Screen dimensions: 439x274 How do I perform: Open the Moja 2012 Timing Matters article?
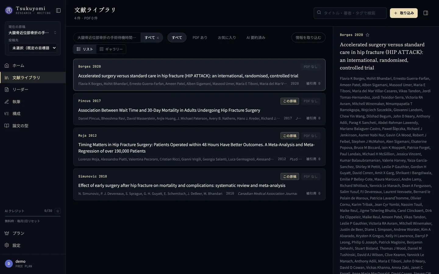[x=199, y=147]
